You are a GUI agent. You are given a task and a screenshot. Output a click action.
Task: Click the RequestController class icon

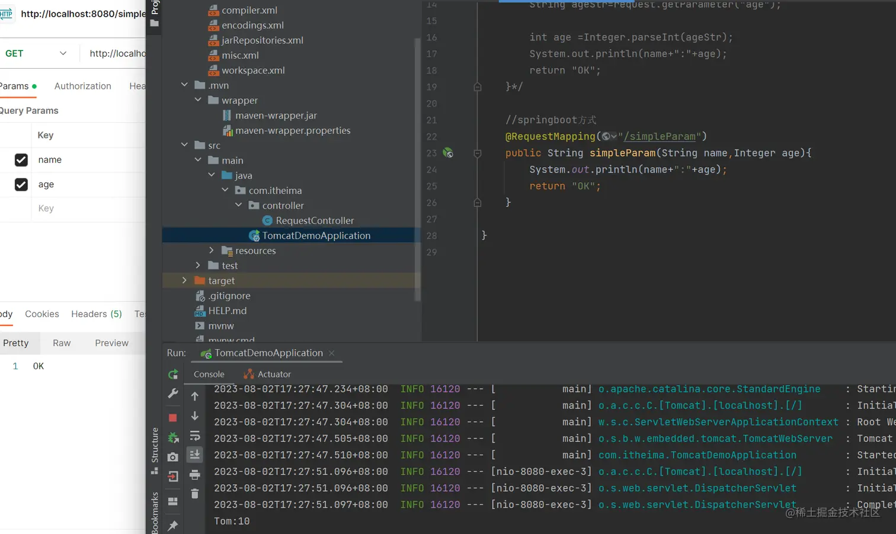267,220
